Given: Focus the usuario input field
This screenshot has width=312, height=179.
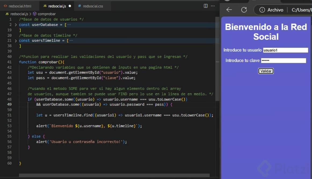Looking at the screenshot, I should coord(285,50).
